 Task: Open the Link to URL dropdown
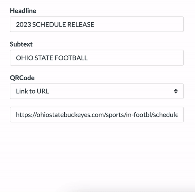[x=97, y=91]
